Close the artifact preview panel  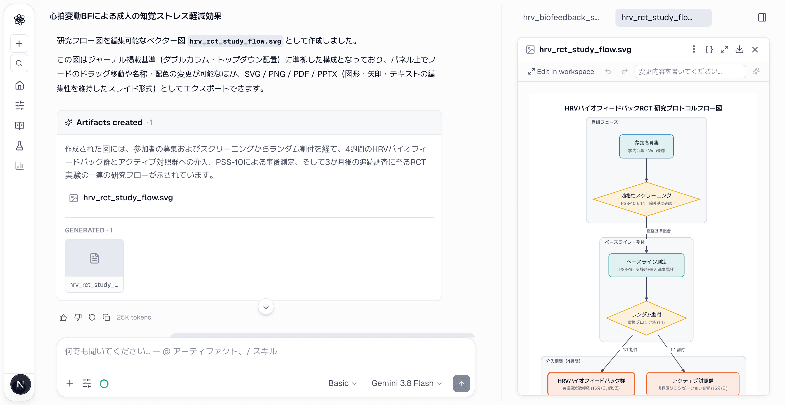click(x=755, y=49)
